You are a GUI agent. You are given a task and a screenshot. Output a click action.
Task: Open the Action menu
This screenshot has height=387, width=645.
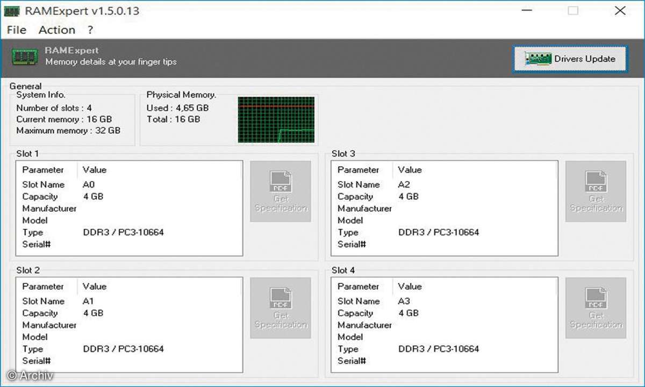tap(57, 30)
